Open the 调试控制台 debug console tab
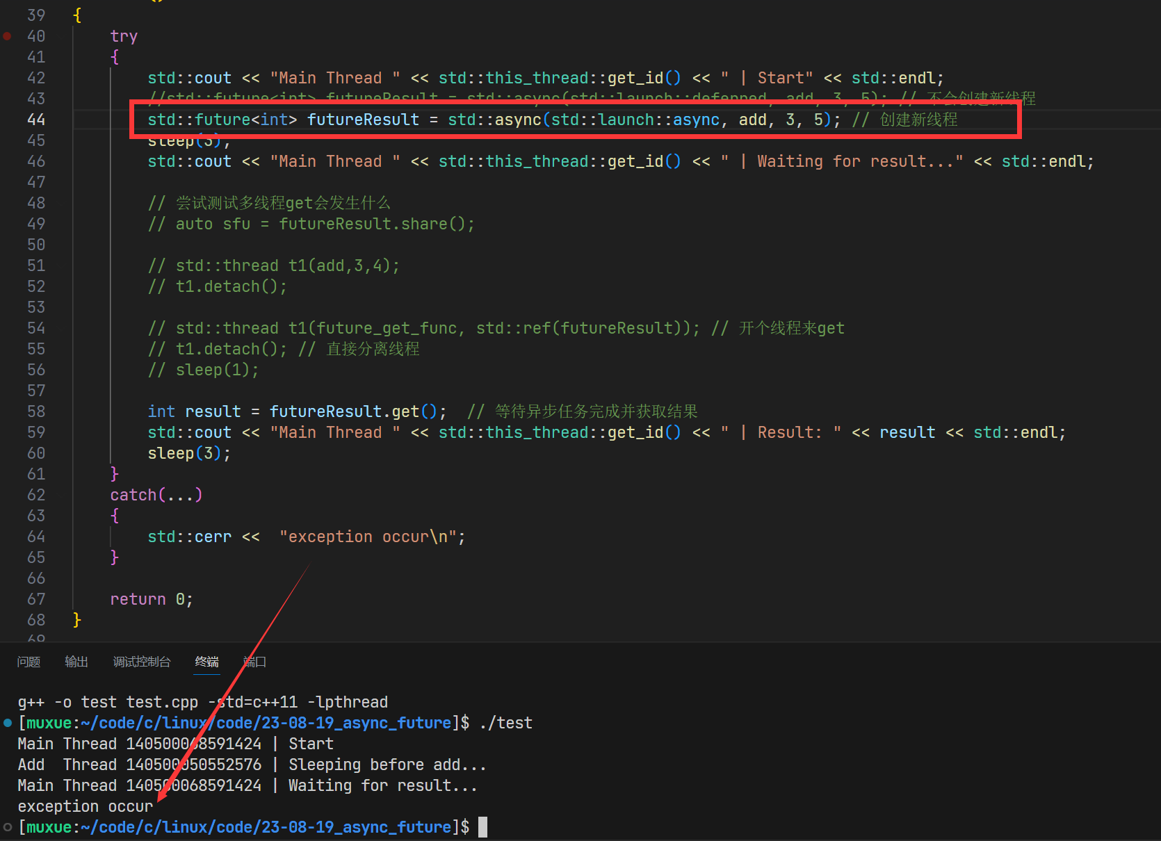Image resolution: width=1161 pixels, height=841 pixels. click(x=142, y=662)
